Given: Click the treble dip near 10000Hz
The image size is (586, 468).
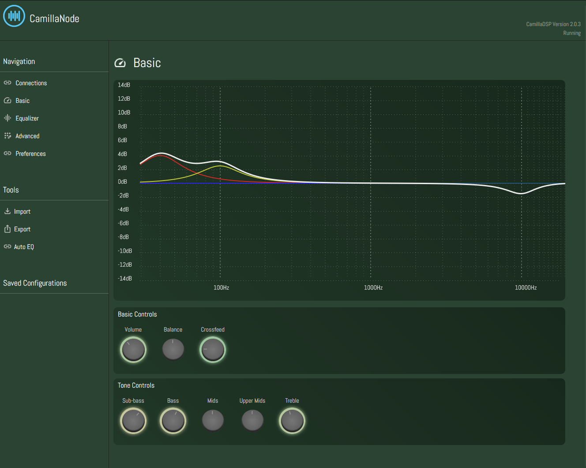Looking at the screenshot, I should tap(521, 193).
